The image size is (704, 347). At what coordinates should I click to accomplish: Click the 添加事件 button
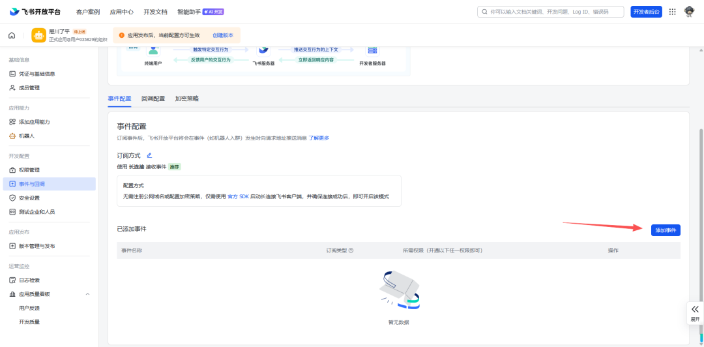pos(666,230)
